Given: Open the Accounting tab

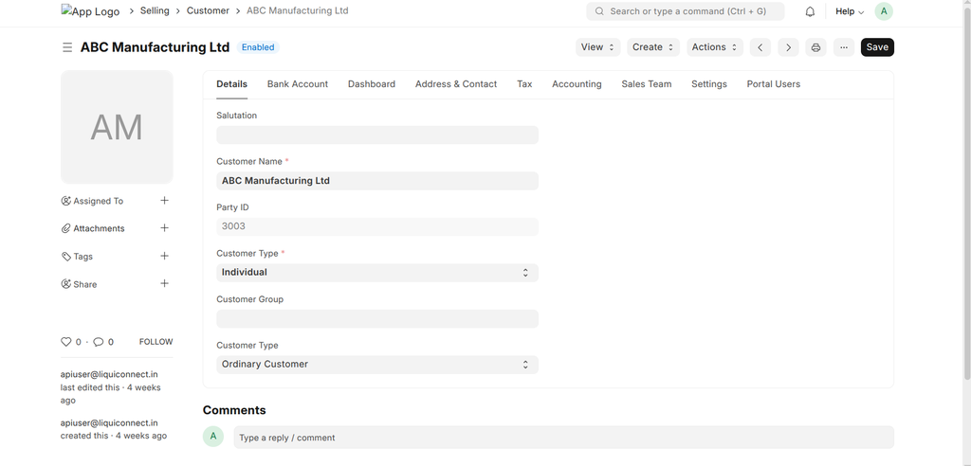Looking at the screenshot, I should click(x=577, y=84).
